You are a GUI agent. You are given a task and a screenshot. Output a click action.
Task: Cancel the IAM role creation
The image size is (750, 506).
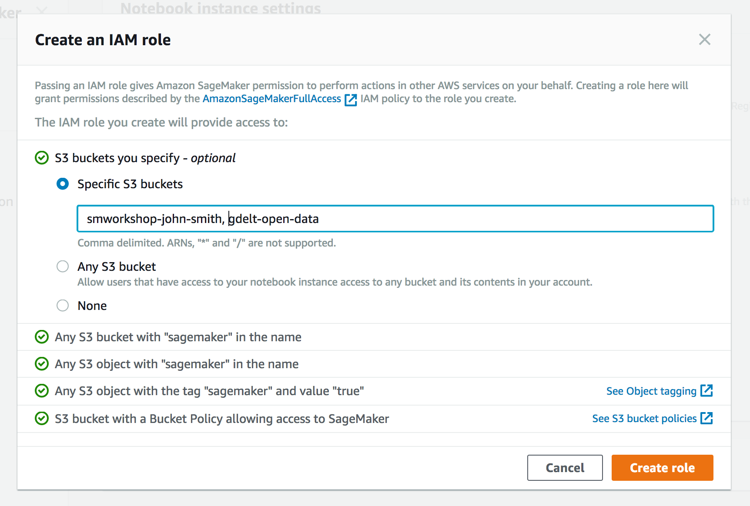[565, 468]
